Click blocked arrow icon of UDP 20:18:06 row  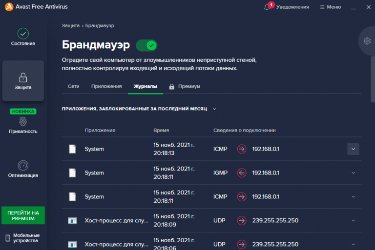[x=242, y=245]
